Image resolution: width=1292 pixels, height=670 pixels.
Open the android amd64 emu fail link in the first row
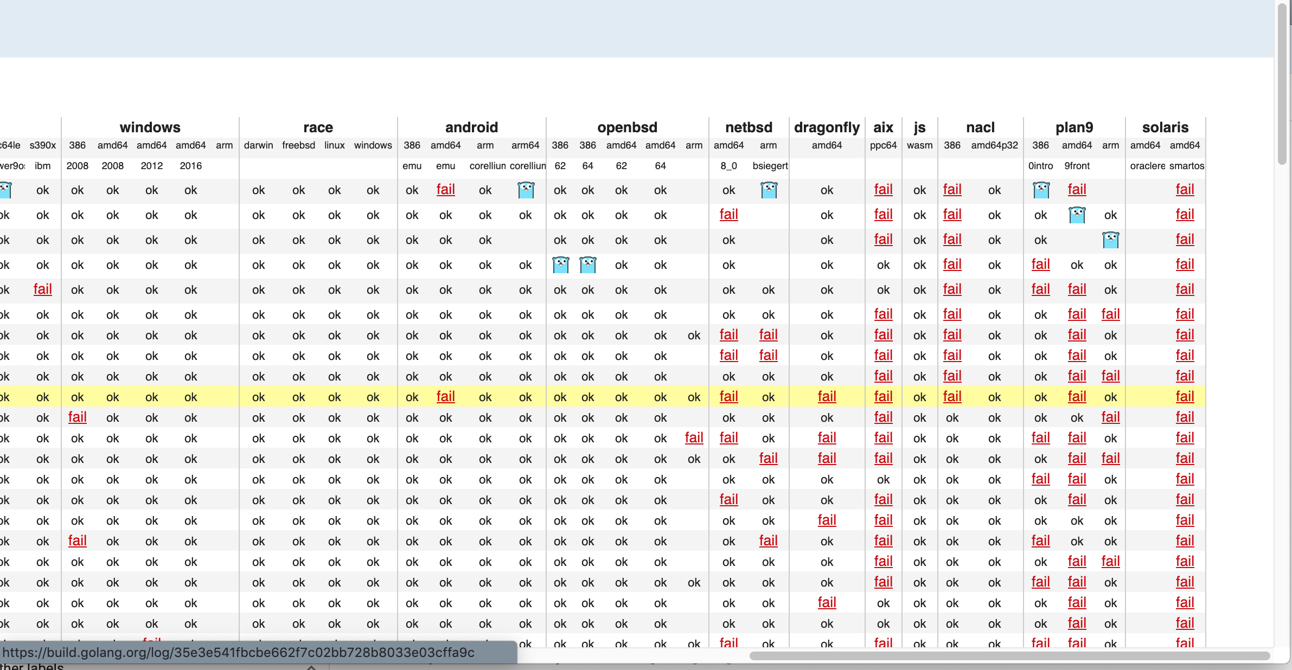[446, 190]
